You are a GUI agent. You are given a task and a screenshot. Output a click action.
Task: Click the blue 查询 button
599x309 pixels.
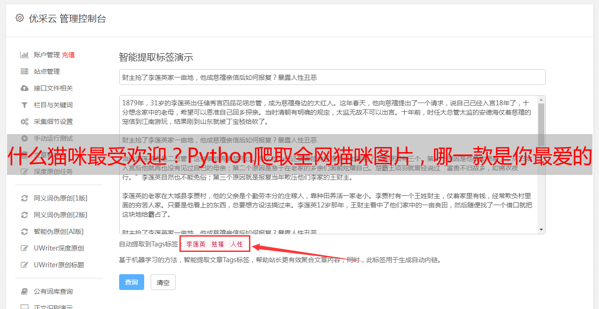pyautogui.click(x=132, y=282)
